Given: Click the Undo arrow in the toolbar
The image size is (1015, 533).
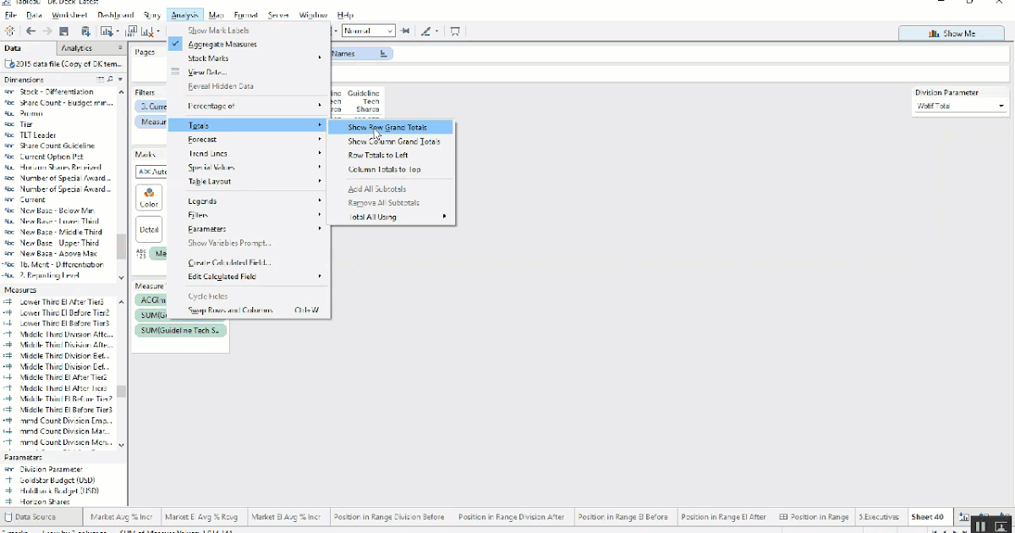Looking at the screenshot, I should [30, 30].
